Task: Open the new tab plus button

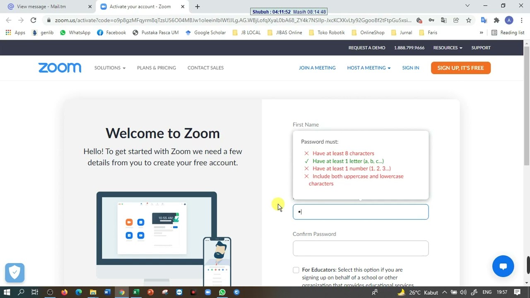Action: (198, 7)
